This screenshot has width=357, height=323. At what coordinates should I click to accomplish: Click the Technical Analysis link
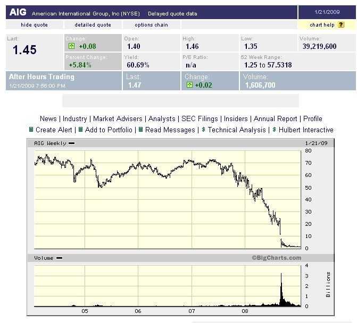click(x=237, y=130)
